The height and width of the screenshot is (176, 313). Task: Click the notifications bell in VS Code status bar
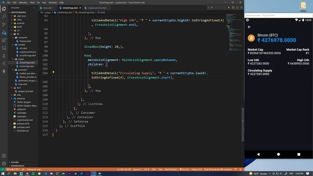click(241, 170)
